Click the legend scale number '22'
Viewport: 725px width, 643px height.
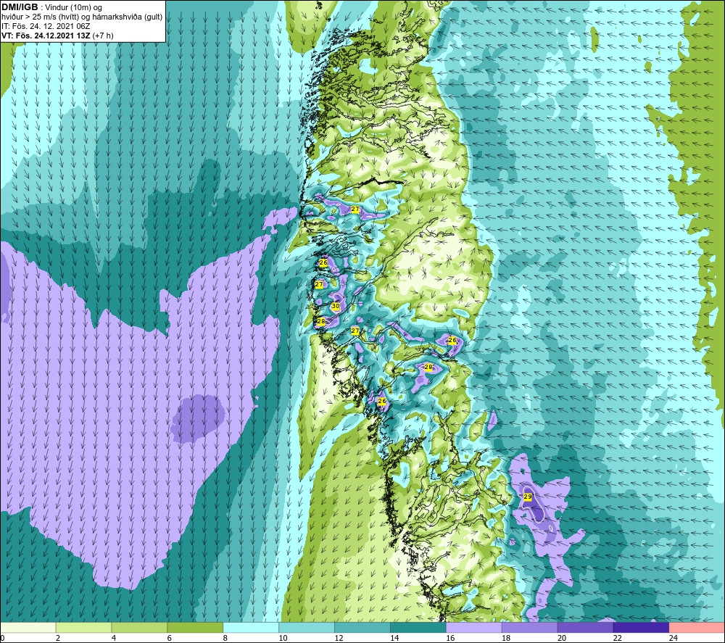pyautogui.click(x=617, y=638)
